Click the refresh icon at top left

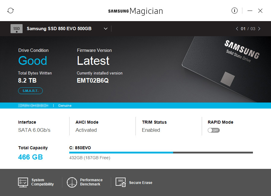point(11,11)
